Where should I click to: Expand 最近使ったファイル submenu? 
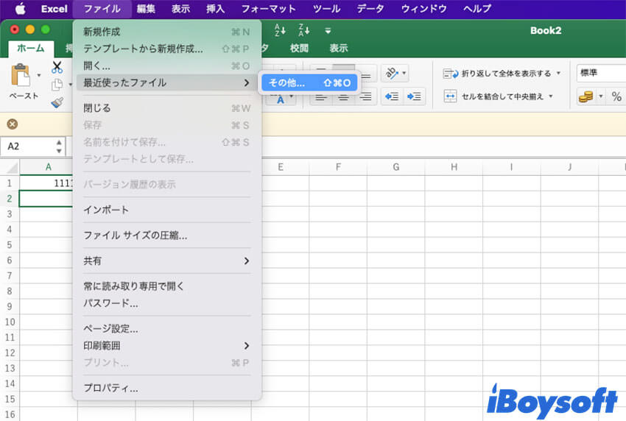167,82
